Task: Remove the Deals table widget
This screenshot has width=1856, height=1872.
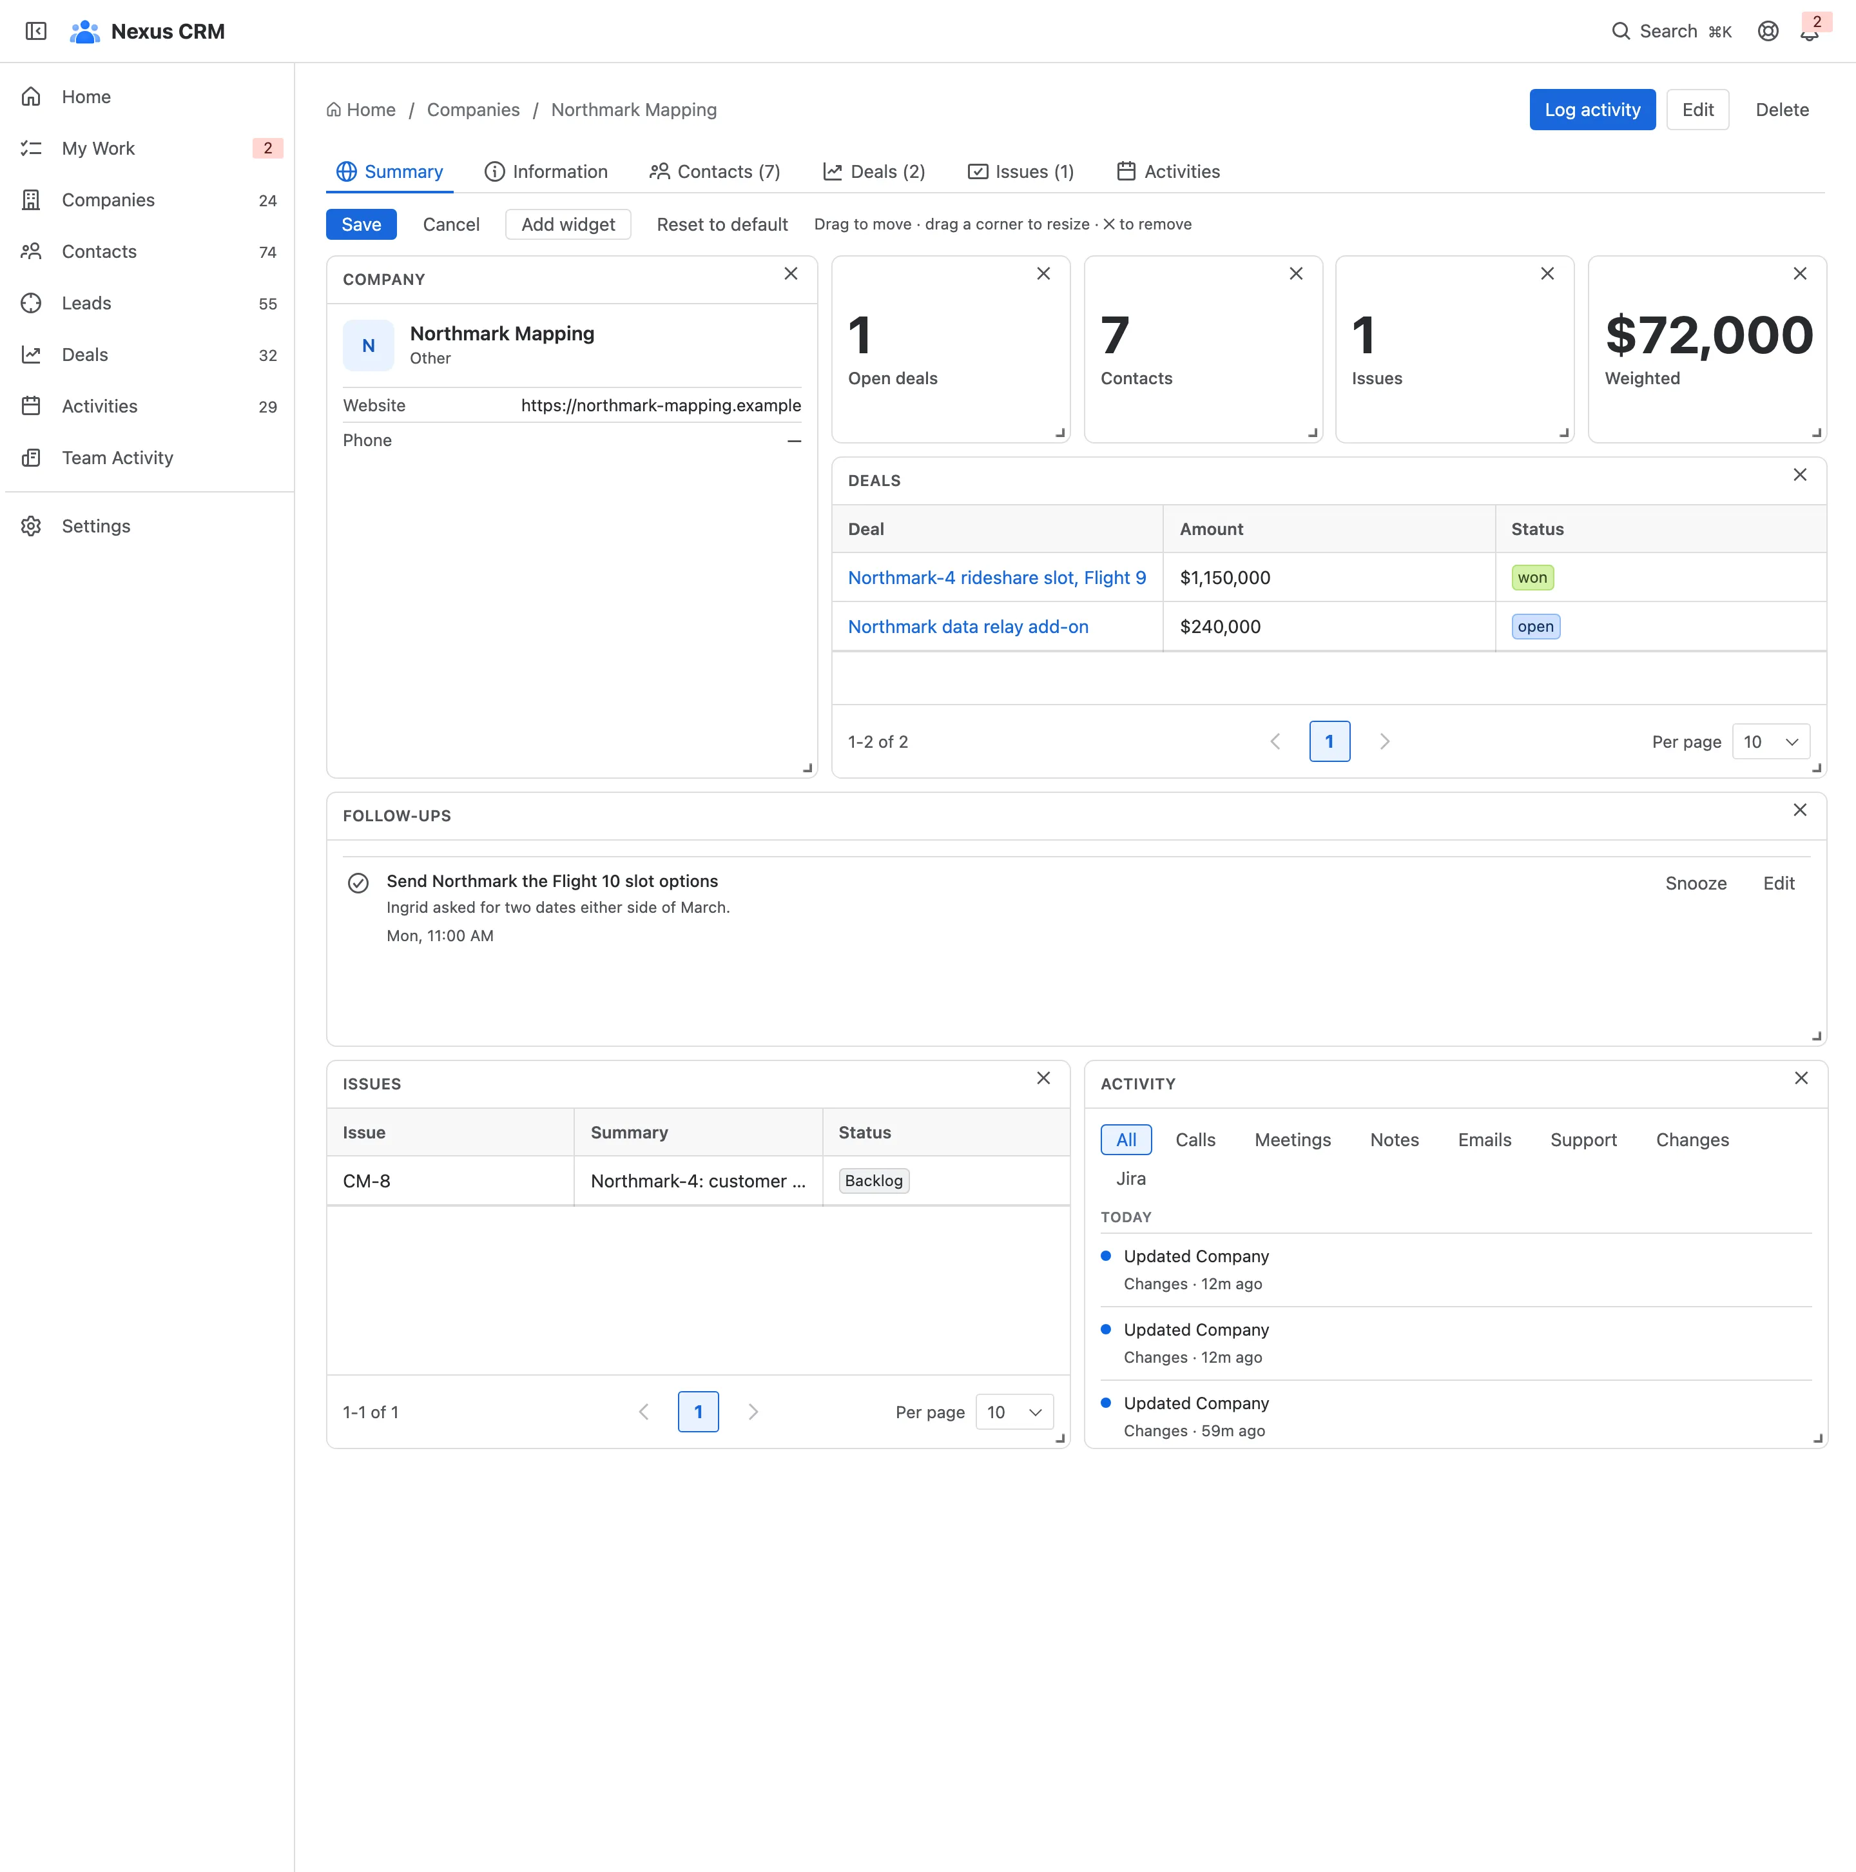Action: pyautogui.click(x=1800, y=475)
